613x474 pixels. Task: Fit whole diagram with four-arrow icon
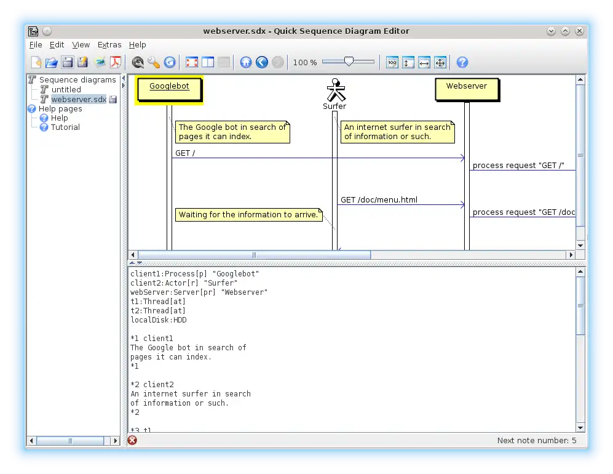pos(440,63)
